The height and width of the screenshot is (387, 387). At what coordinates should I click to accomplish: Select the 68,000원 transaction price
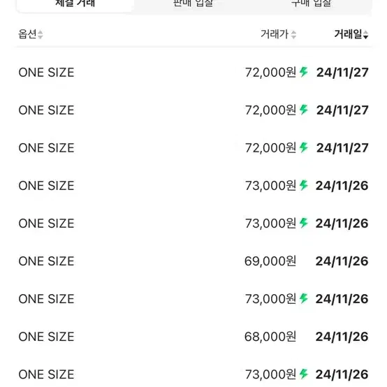pyautogui.click(x=270, y=337)
